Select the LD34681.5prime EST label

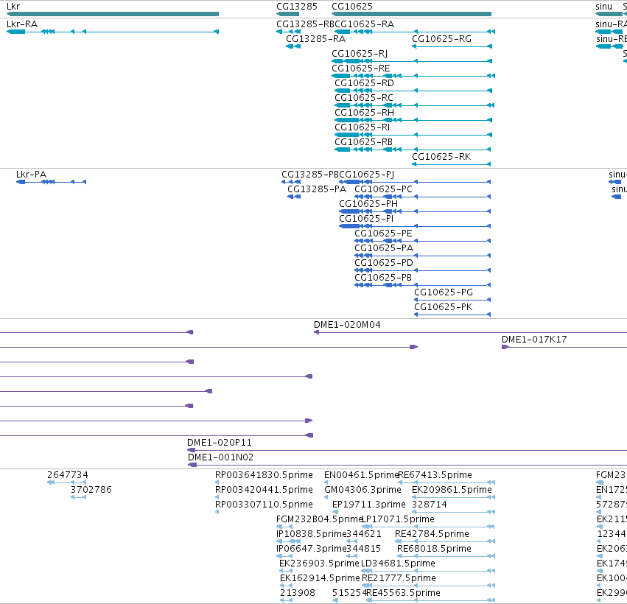[399, 563]
